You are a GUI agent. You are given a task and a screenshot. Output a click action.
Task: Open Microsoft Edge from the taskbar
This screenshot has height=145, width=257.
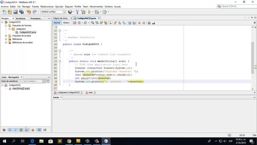[x=32, y=141]
